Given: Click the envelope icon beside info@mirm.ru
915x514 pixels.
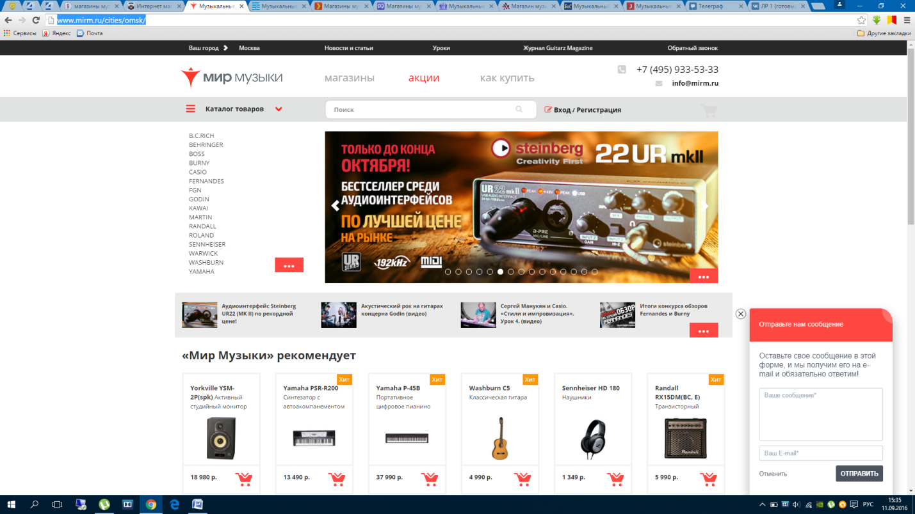Looking at the screenshot, I should click(x=659, y=84).
